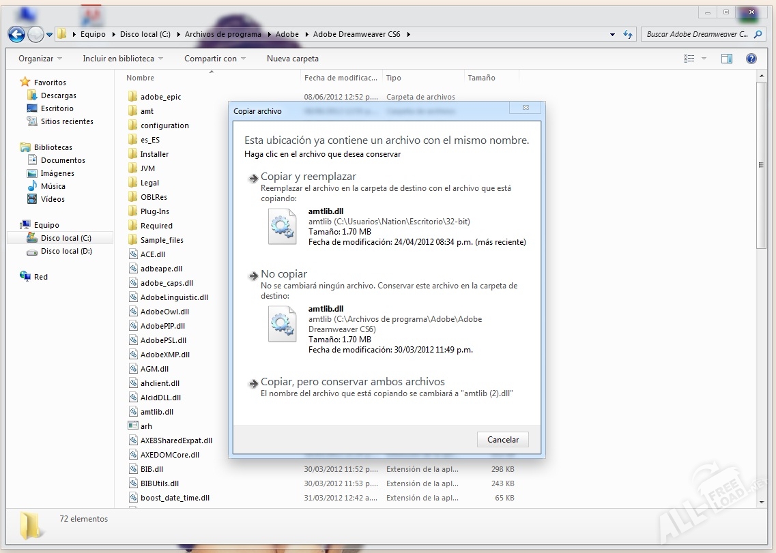Image resolution: width=776 pixels, height=553 pixels.
Task: Click the search Adobe Dreamweaver field
Action: [x=696, y=34]
